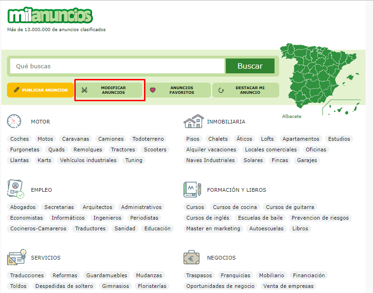Choose the Garajes tag
The width and height of the screenshot is (373, 293).
[x=307, y=160]
